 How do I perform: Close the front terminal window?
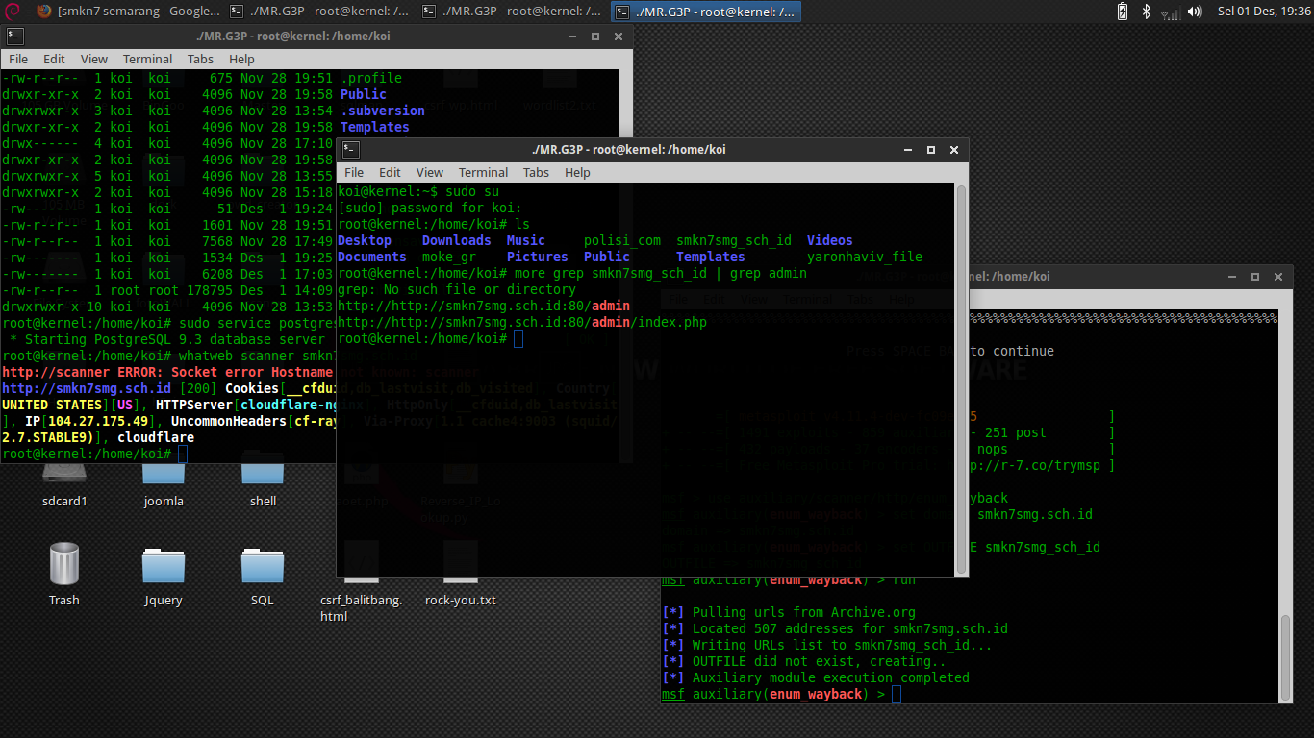click(x=953, y=150)
